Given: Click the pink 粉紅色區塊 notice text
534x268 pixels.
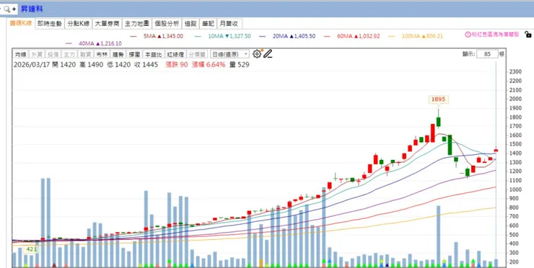Looking at the screenshot, I should point(495,35).
